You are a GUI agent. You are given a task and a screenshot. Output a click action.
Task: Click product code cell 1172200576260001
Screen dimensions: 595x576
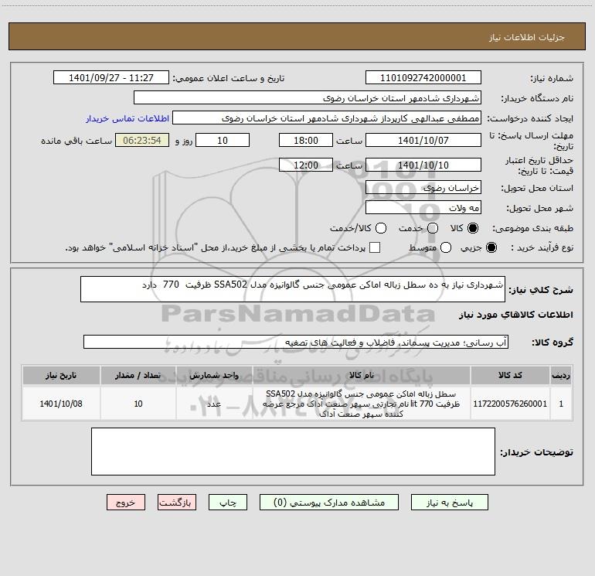point(510,404)
